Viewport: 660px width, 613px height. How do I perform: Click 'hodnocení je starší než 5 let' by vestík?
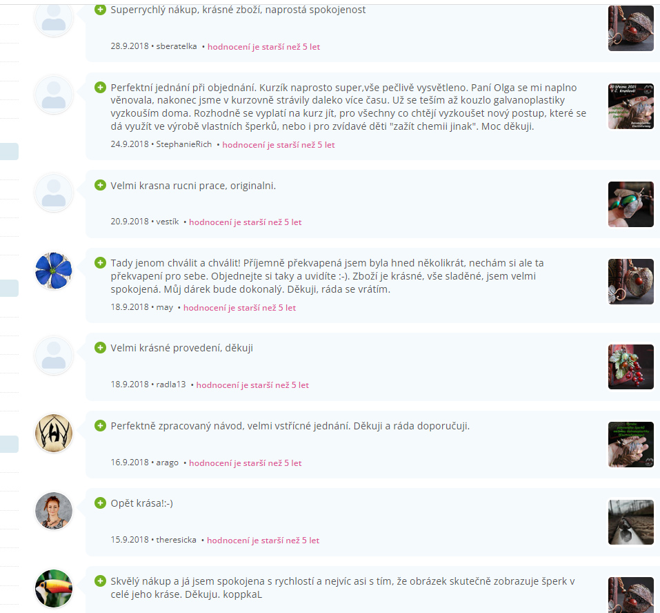point(246,222)
